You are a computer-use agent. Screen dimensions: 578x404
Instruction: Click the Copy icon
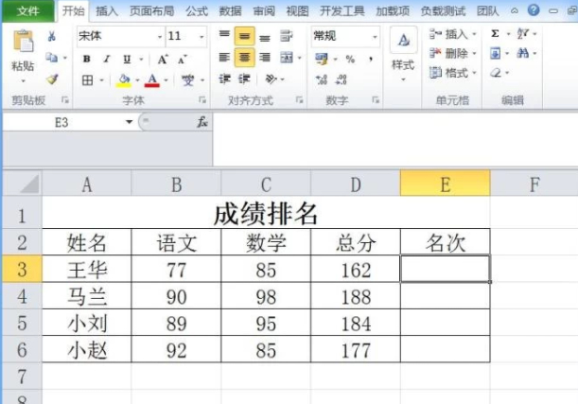51,57
